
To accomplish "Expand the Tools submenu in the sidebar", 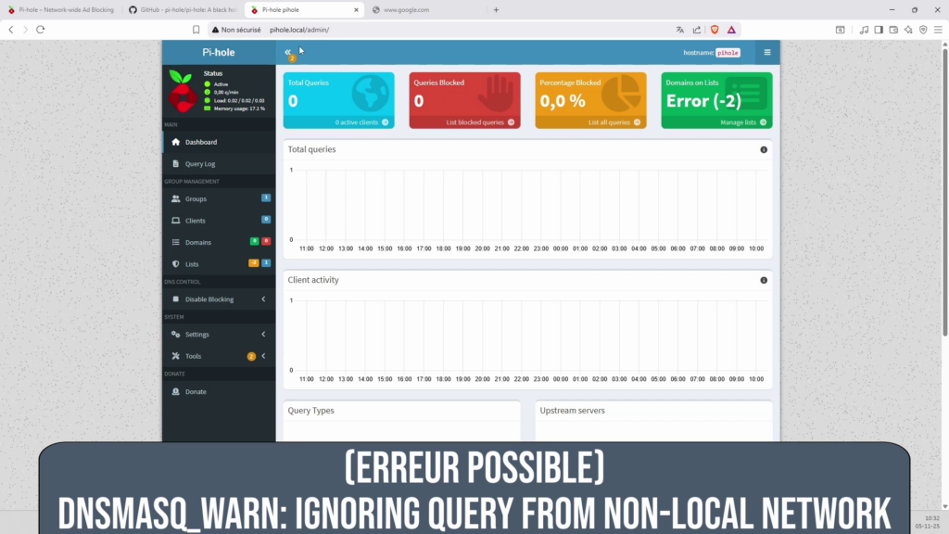I will 219,356.
